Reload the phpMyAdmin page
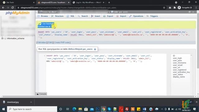The width and height of the screenshot is (199, 112). tap(12, 7)
